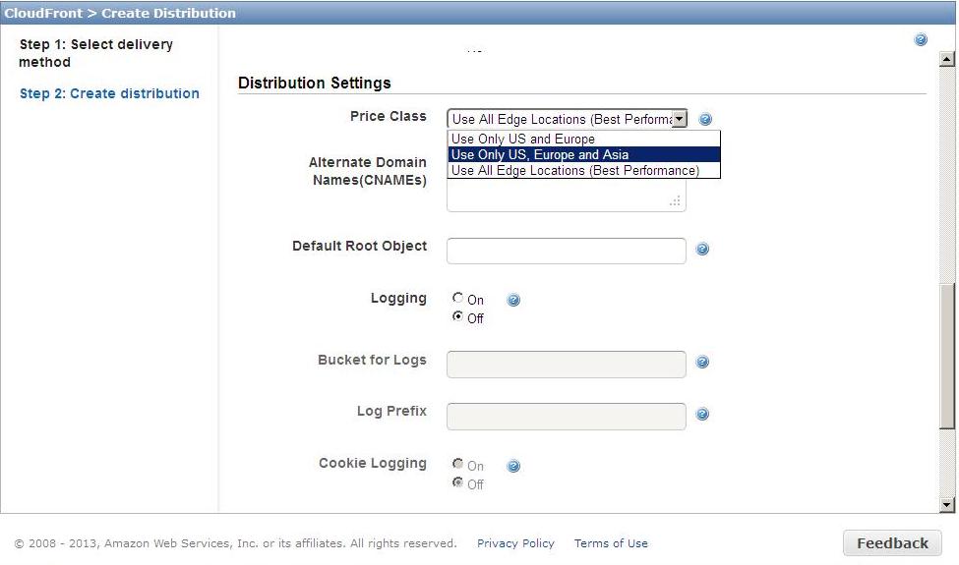Open the page help icon at top right
Viewport: 959px width, 565px height.
coord(921,39)
